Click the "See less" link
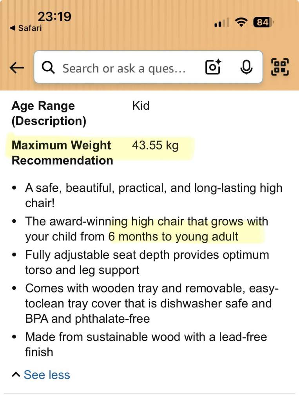Viewport: 299px width, 401px height. pyautogui.click(x=47, y=375)
